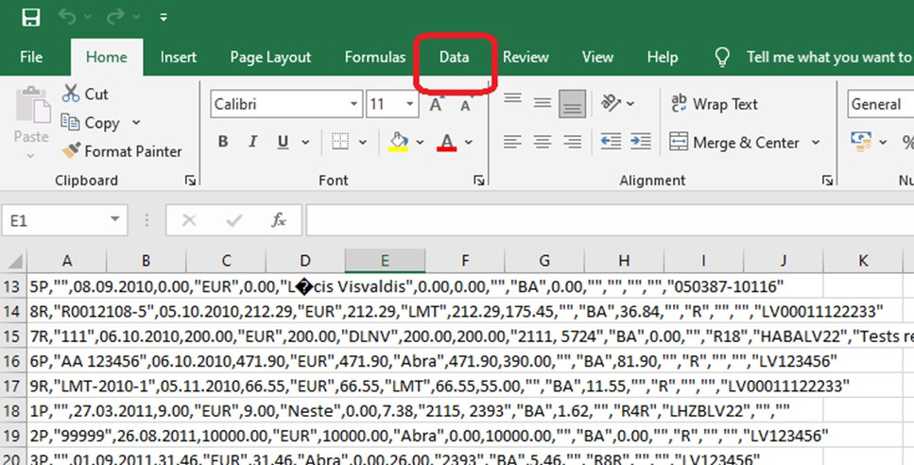Click inside the formula bar
914x465 pixels.
[x=611, y=220]
